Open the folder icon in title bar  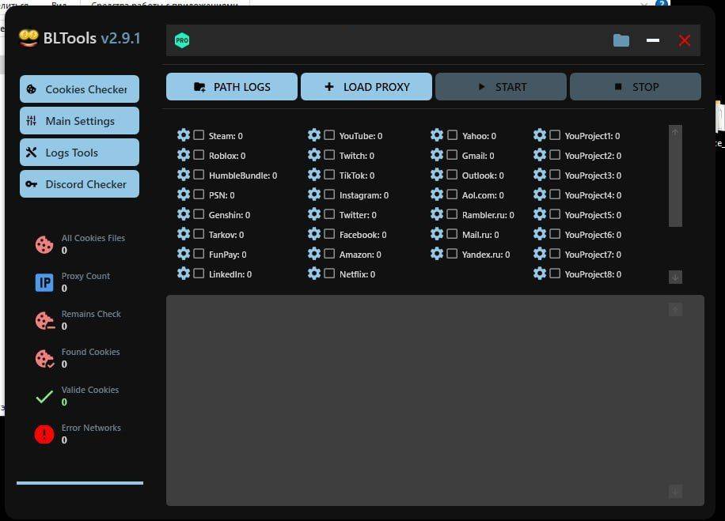(x=621, y=40)
